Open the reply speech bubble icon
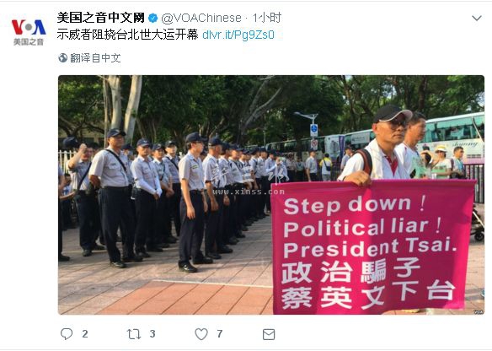Viewport: 492px width, 351px height. click(67, 334)
